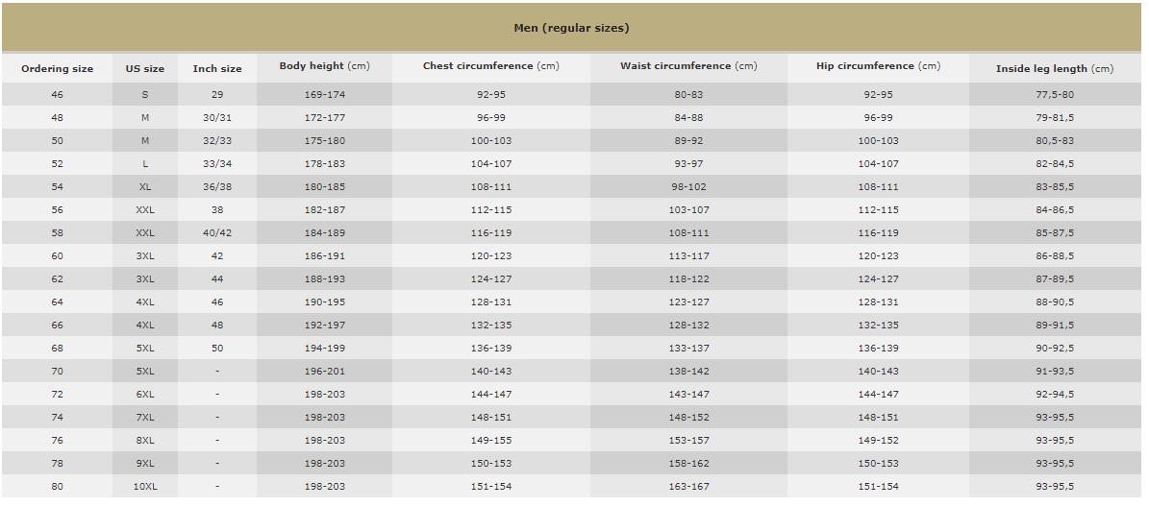Viewport: 1149px width, 507px height.
Task: Click the 'Waist circumference (cm)' header
Action: pyautogui.click(x=688, y=66)
